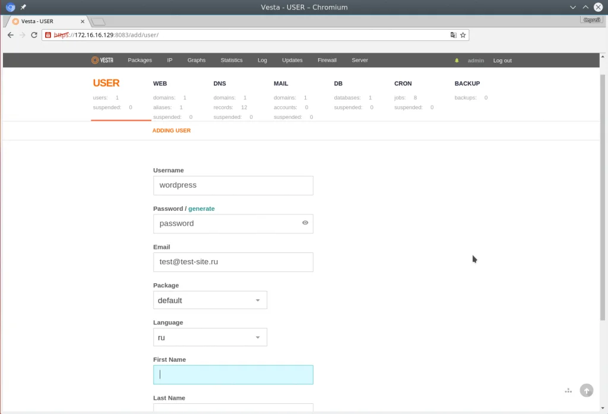This screenshot has width=608, height=414.
Task: Click the Vesta logo in navbar
Action: pyautogui.click(x=102, y=60)
